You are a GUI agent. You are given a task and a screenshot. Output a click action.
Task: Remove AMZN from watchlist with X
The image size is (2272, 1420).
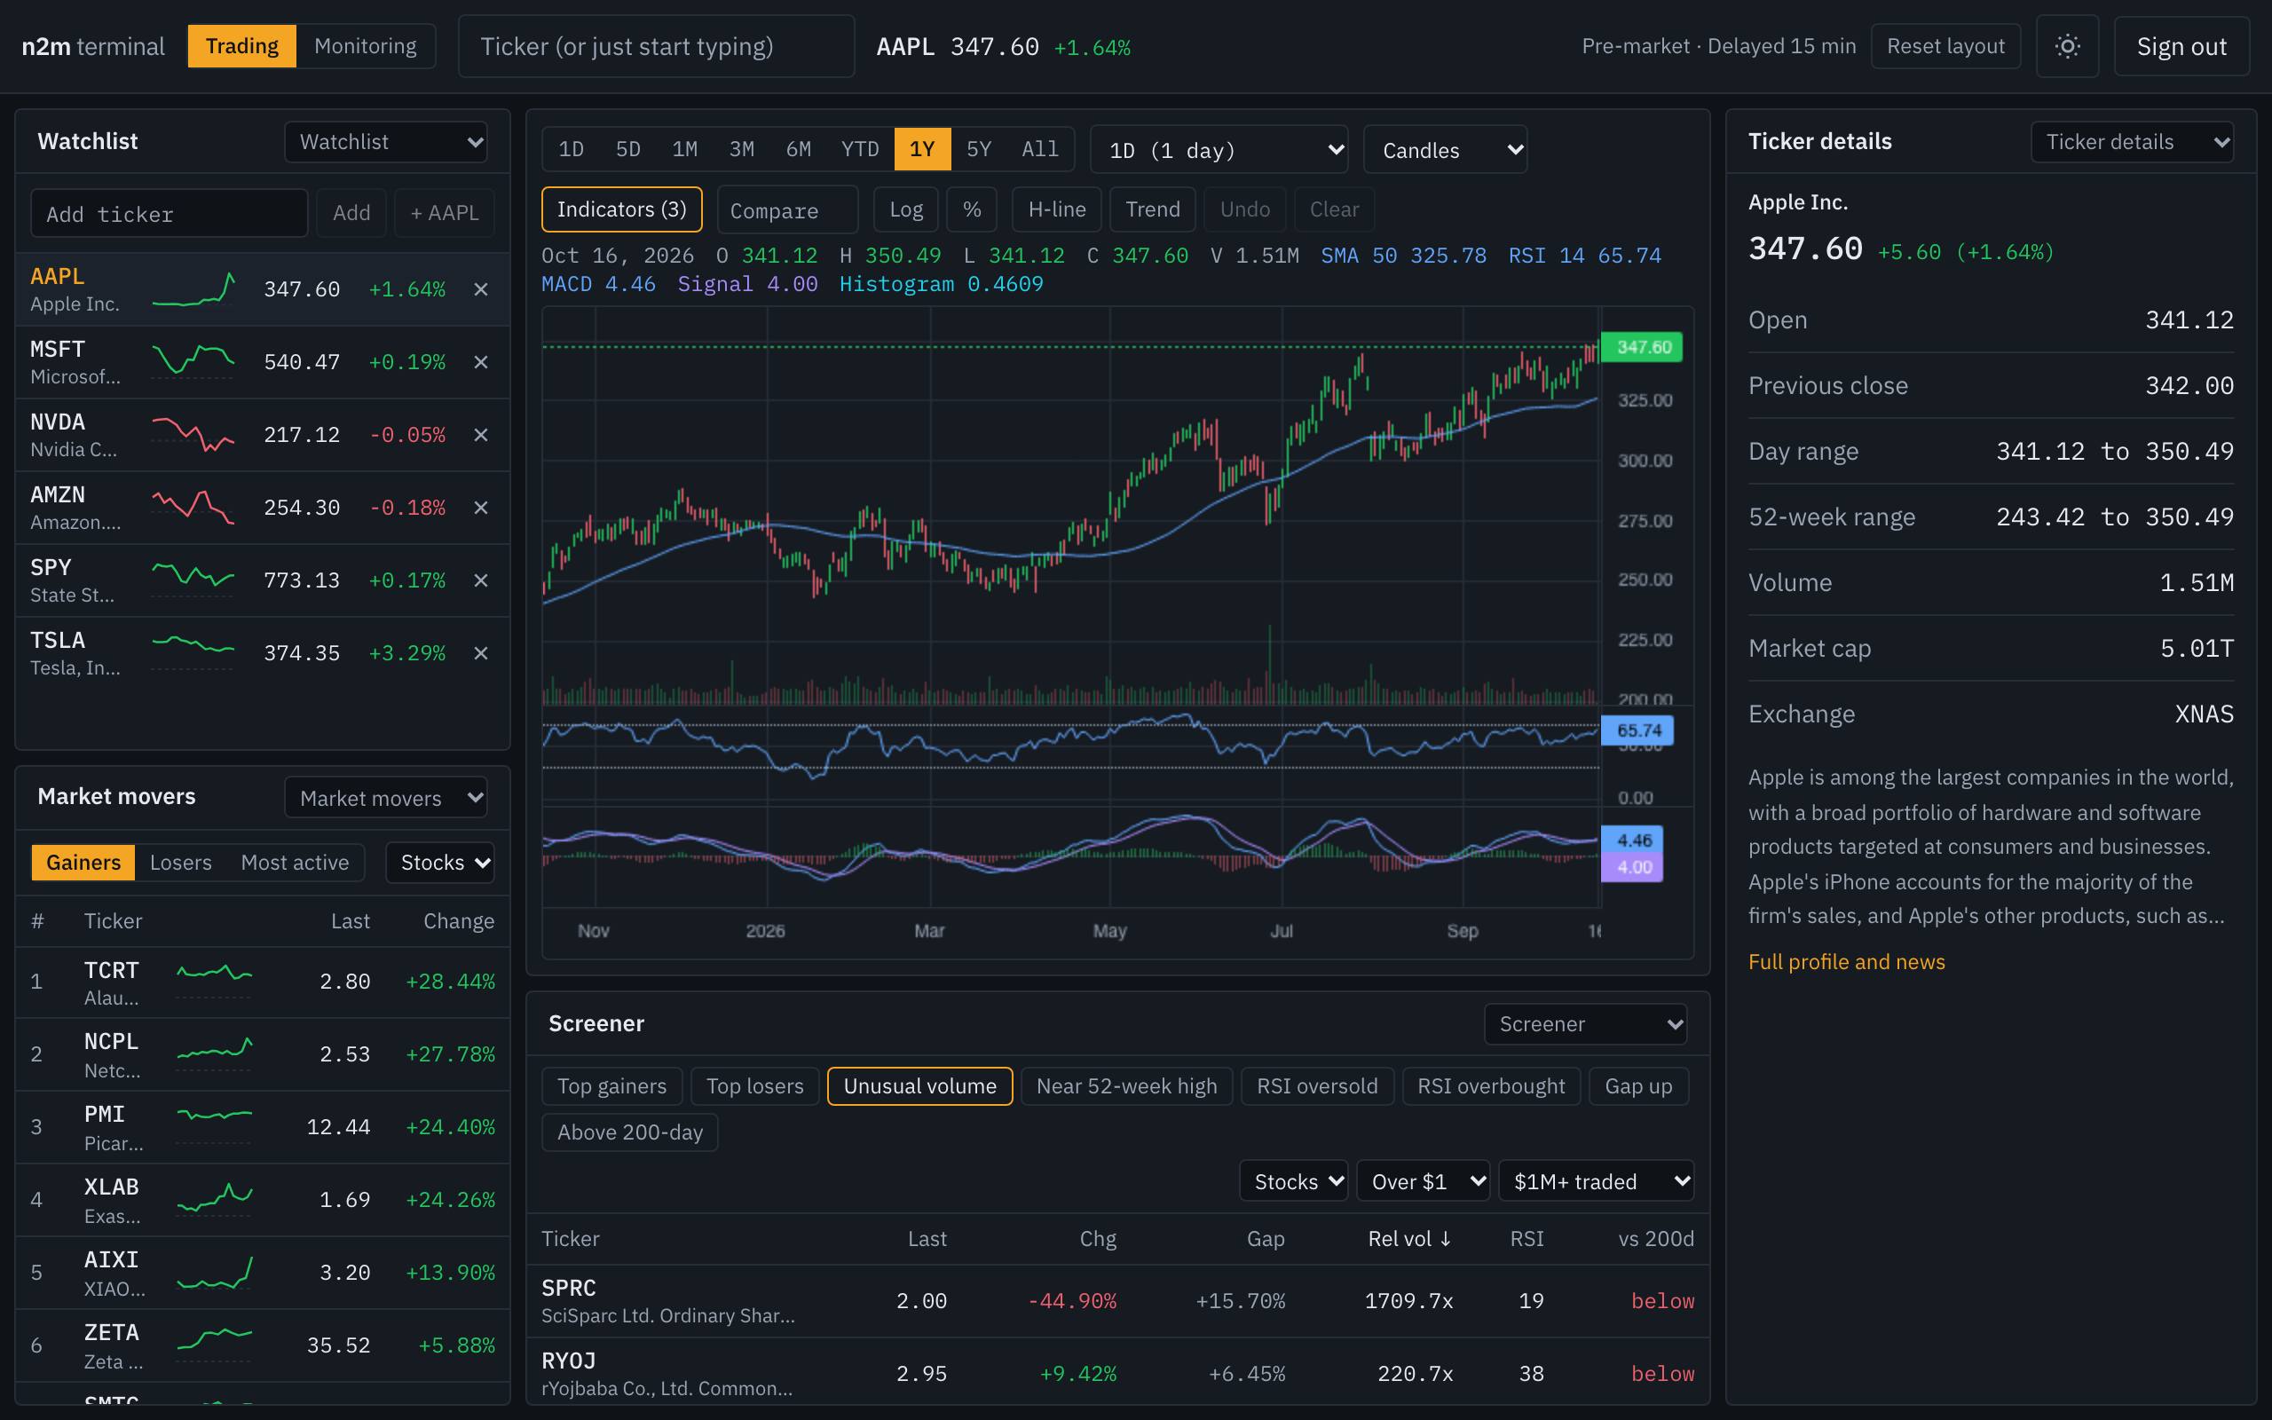tap(481, 507)
